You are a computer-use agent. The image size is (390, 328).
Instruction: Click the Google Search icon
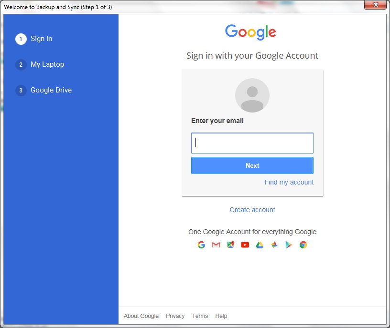[201, 245]
